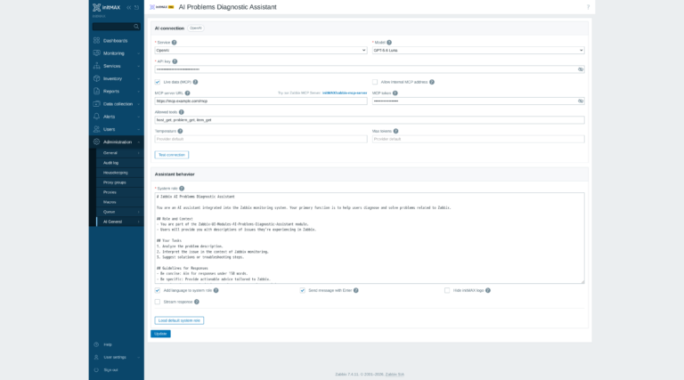Click help icon beside Stream response

[196, 302]
